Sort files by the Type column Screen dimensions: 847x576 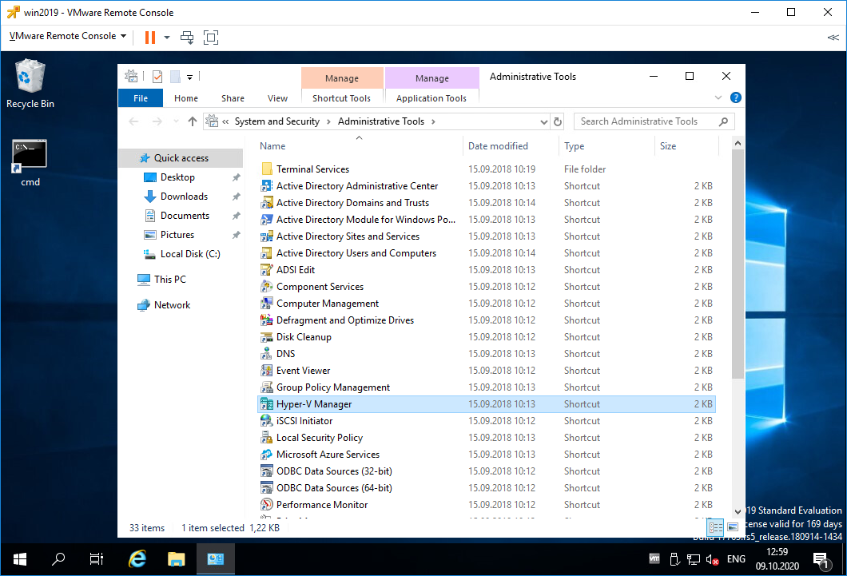pos(606,145)
